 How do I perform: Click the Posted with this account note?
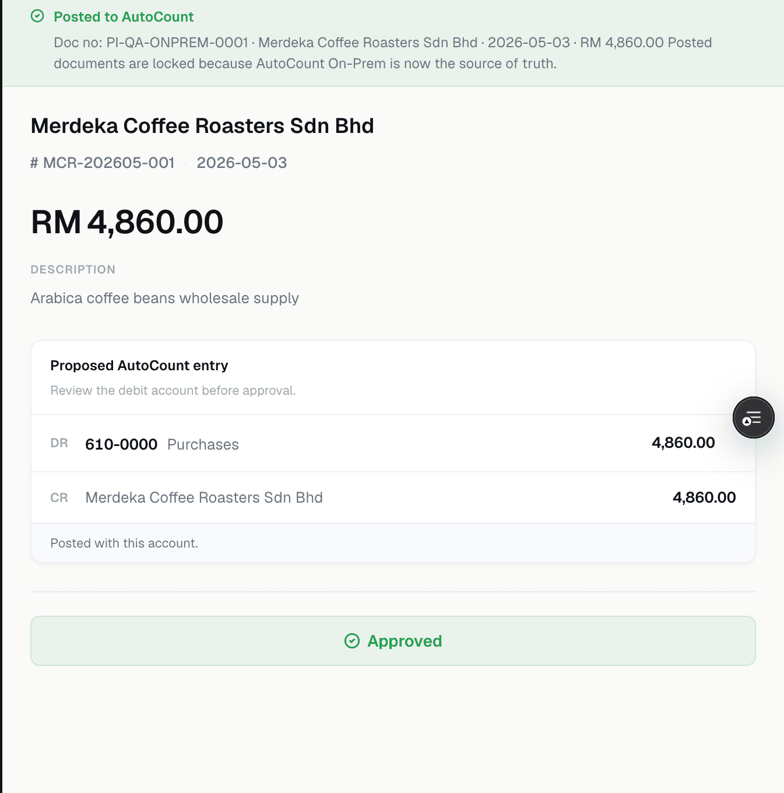(124, 543)
